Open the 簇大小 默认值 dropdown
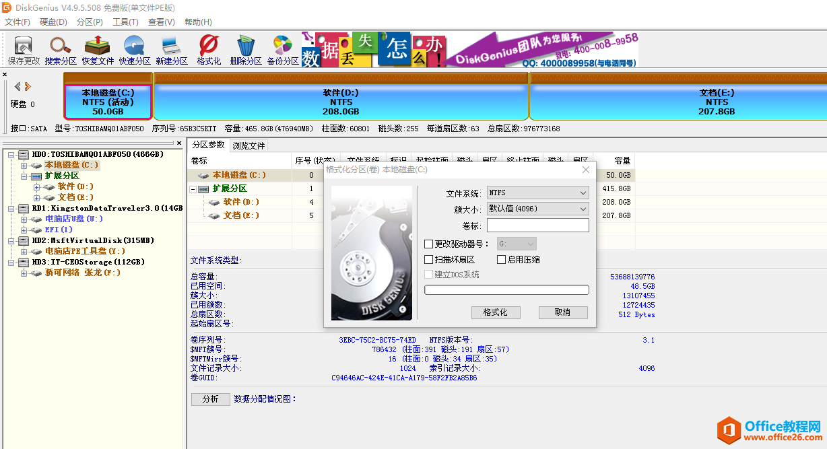827x449 pixels. point(537,209)
